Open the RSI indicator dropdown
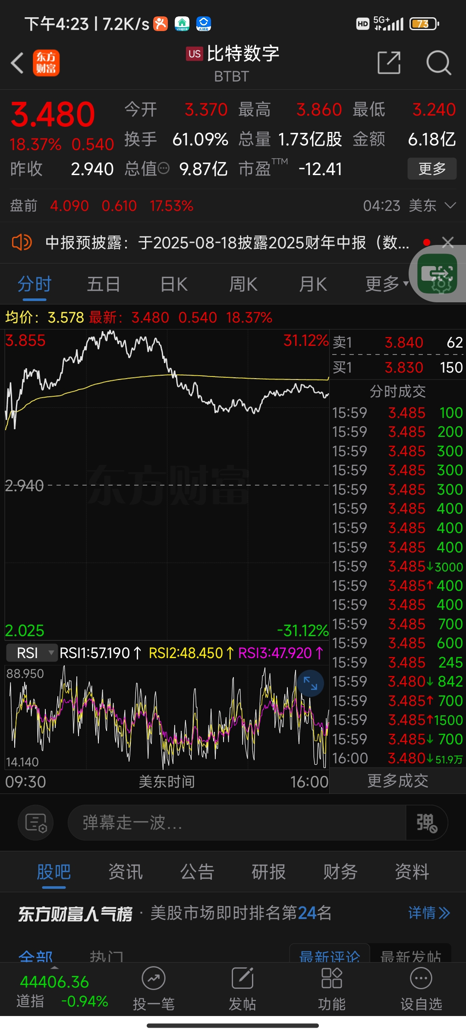 [x=31, y=652]
